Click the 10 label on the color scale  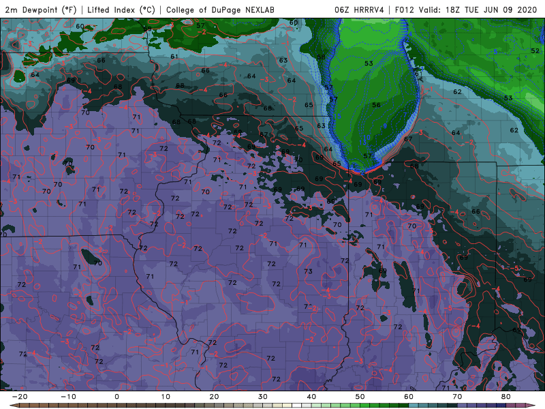(x=166, y=397)
